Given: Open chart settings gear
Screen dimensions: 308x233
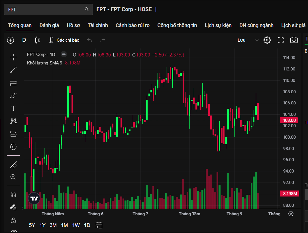Looking at the screenshot, I should pos(267,40).
